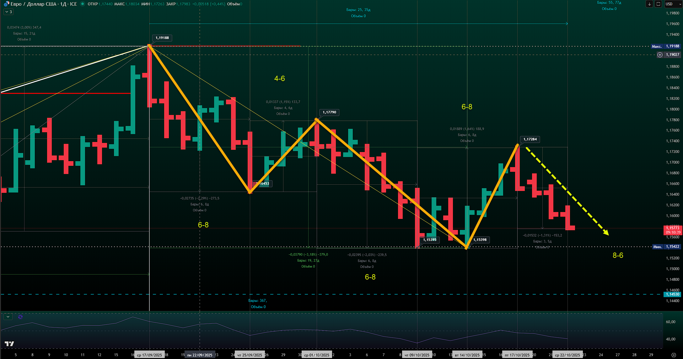Click the fullscreen frame icon near USD
The image size is (683, 359).
[659, 4]
